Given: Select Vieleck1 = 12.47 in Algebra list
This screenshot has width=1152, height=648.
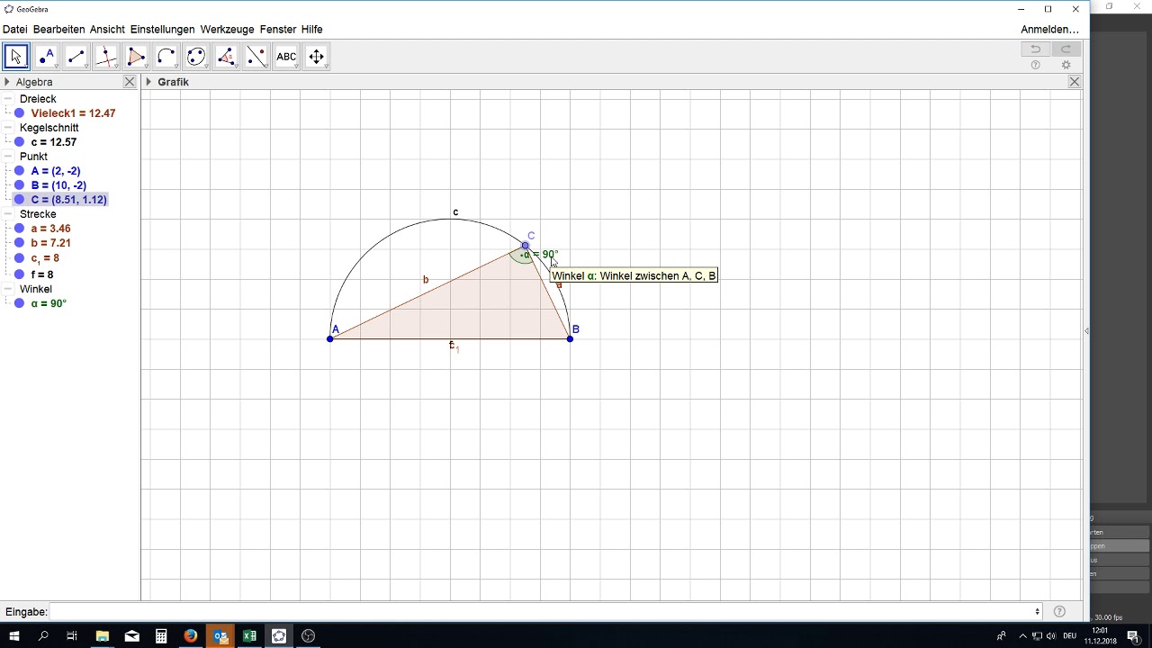Looking at the screenshot, I should click(73, 113).
